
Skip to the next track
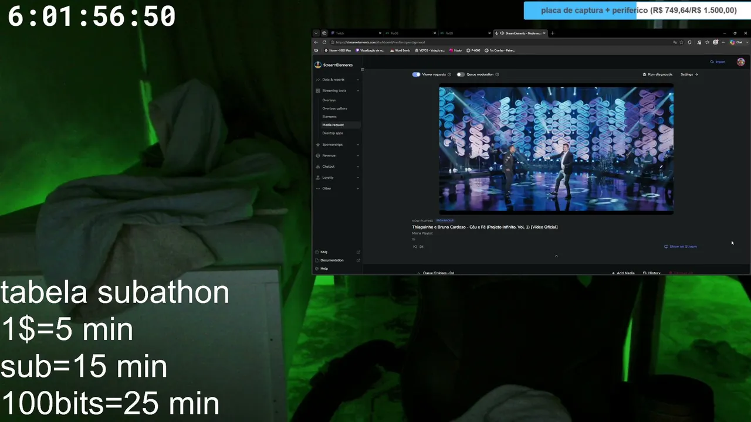click(x=421, y=247)
